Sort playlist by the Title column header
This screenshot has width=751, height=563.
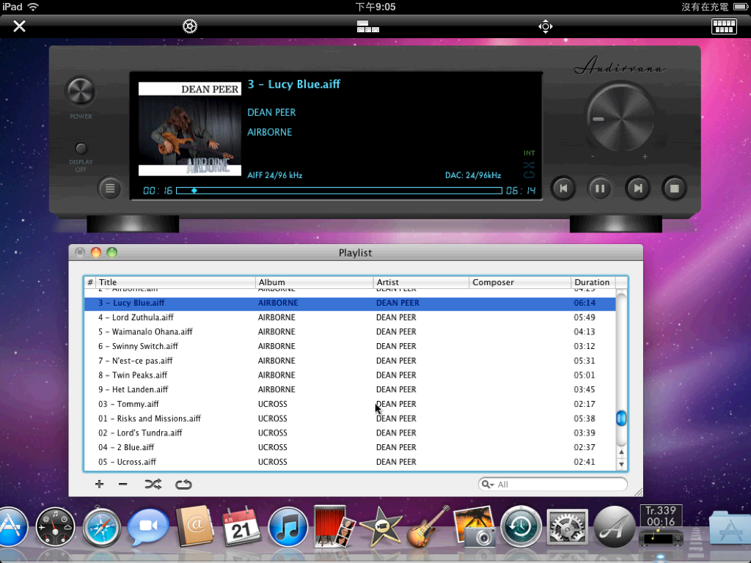pyautogui.click(x=175, y=282)
